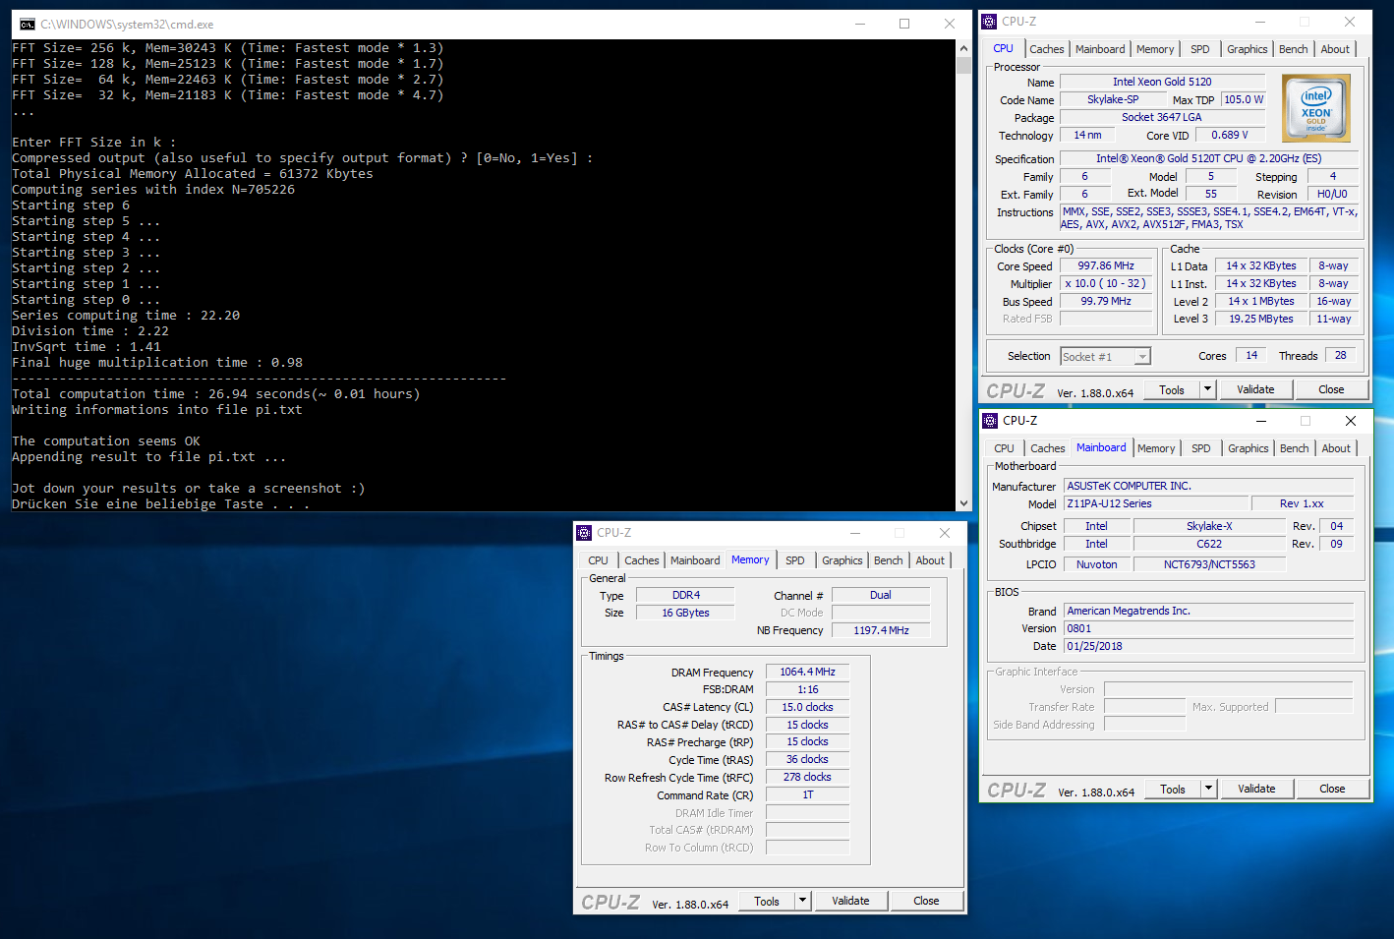This screenshot has width=1394, height=939.
Task: Click the Threads value 28
Action: click(x=1340, y=355)
